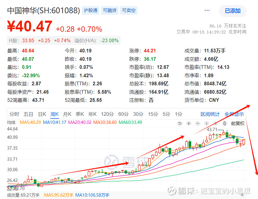Click the 86.16 万球友关注 followers text

(x=228, y=26)
